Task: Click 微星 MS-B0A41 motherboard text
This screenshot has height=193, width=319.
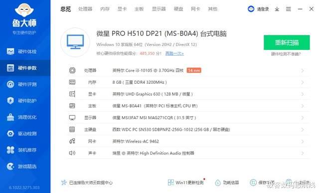Action: (x=155, y=106)
